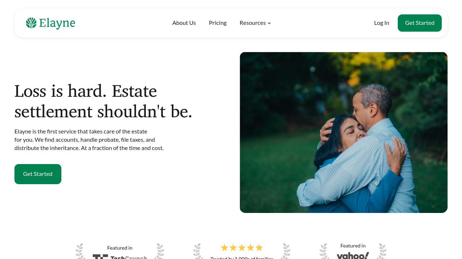The image size is (462, 259).
Task: Expand the Resources menu
Action: point(255,23)
